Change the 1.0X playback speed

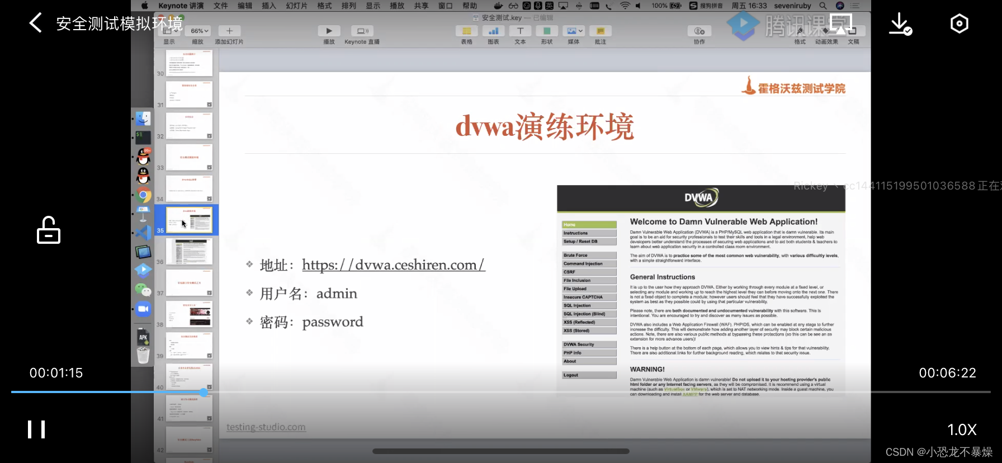pos(962,429)
